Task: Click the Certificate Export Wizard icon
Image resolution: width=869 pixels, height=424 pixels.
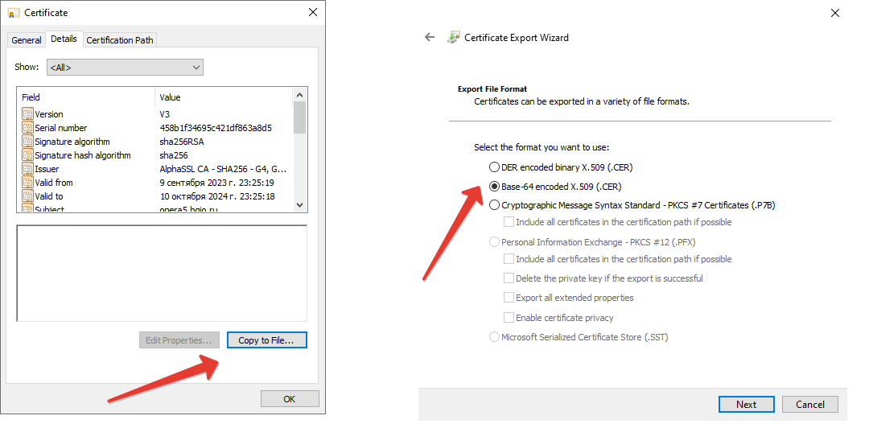Action: [453, 37]
